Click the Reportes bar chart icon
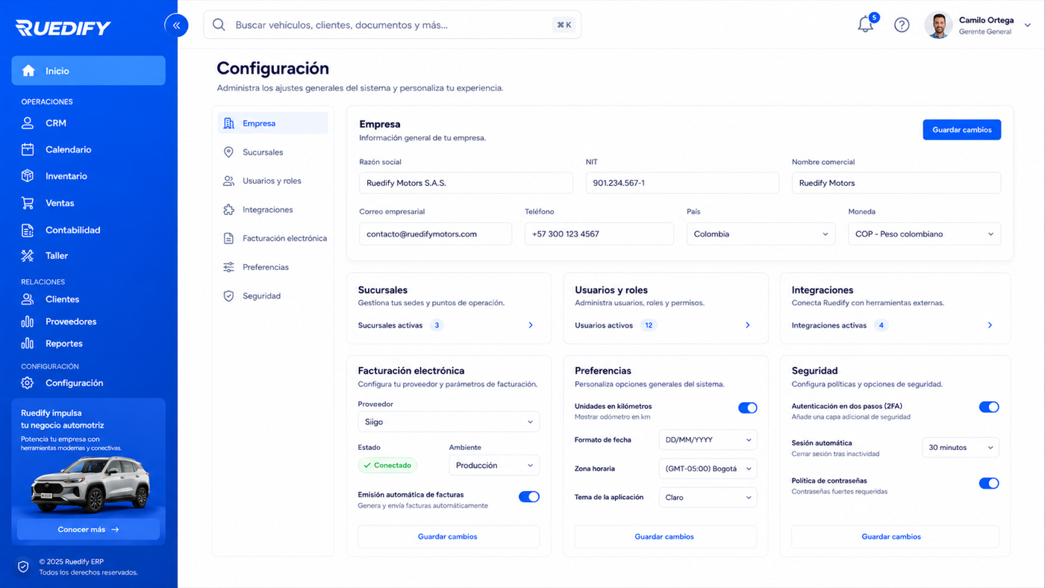Screen dimensions: 1045x588 (x=28, y=343)
